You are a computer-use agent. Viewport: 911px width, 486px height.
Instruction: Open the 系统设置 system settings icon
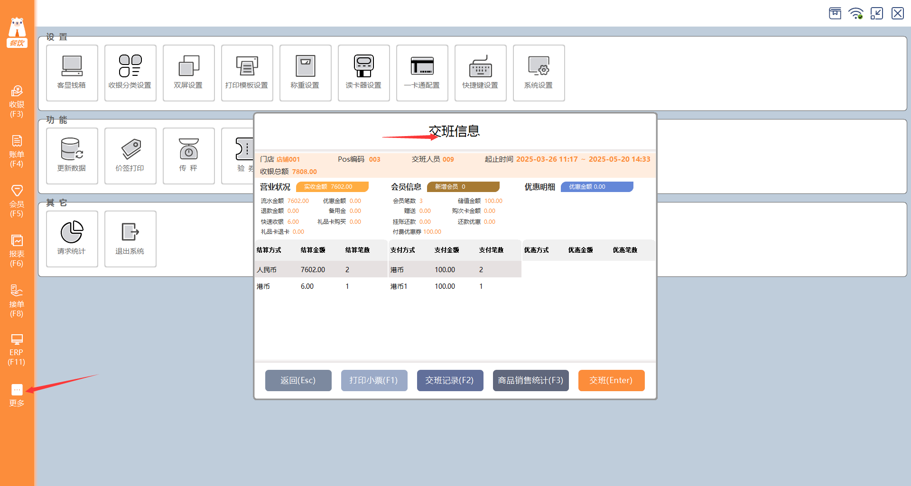[x=539, y=67]
